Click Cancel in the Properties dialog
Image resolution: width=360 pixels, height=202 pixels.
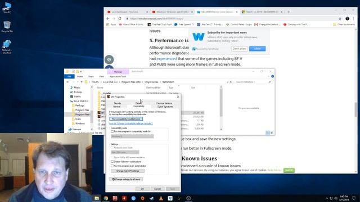pyautogui.click(x=157, y=189)
